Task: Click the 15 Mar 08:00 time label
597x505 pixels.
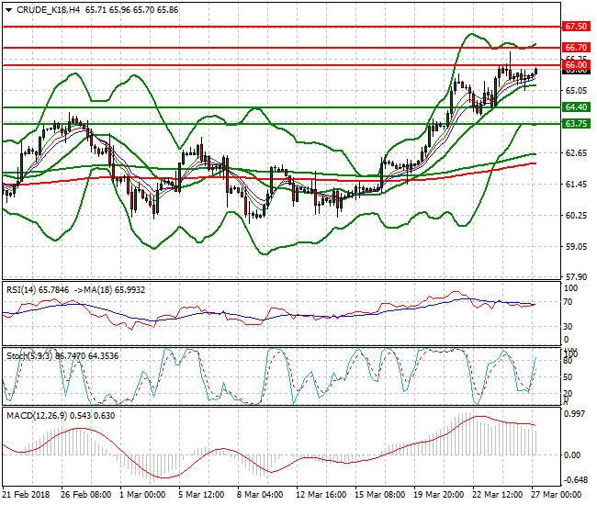Action: (x=379, y=495)
